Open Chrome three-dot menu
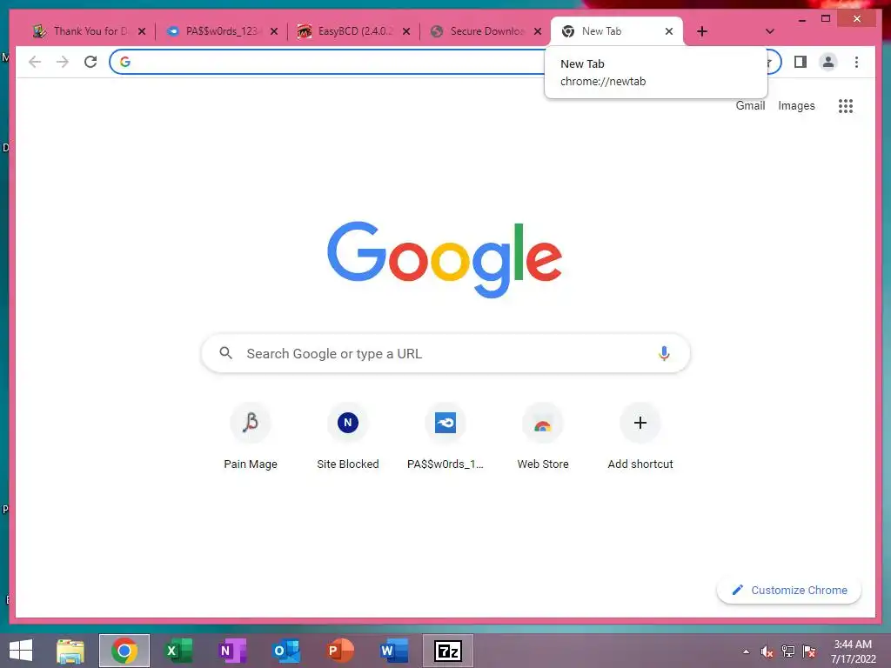 tap(856, 62)
